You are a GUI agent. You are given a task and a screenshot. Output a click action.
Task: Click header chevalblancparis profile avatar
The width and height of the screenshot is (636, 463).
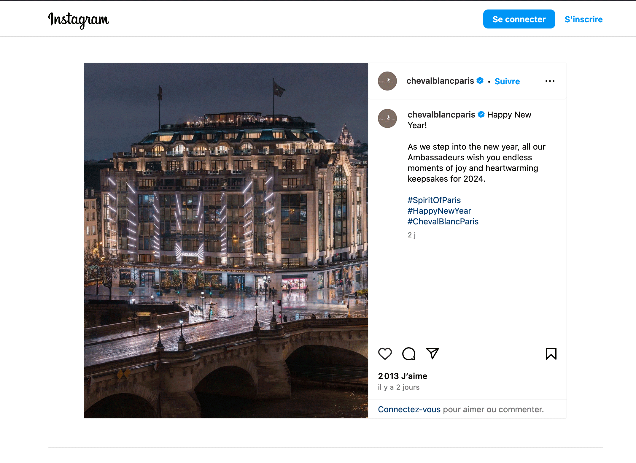point(387,81)
